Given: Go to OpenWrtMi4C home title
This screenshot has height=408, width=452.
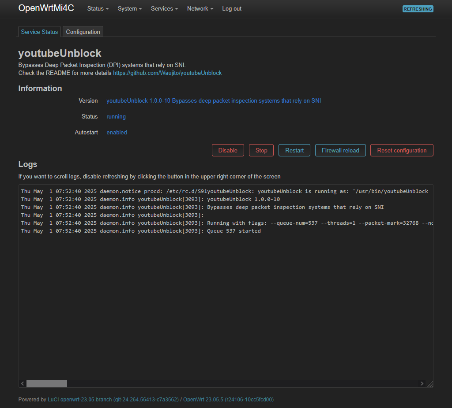Looking at the screenshot, I should [x=46, y=8].
